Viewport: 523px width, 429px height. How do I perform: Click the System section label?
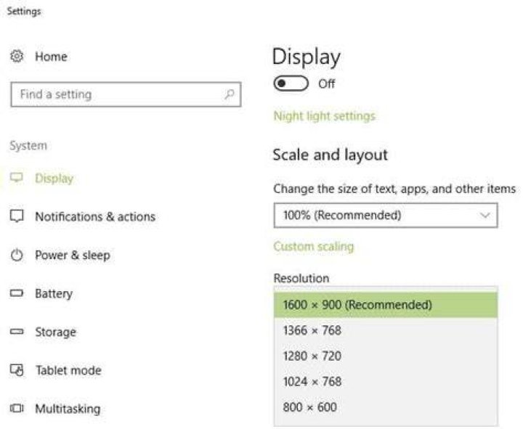28,146
